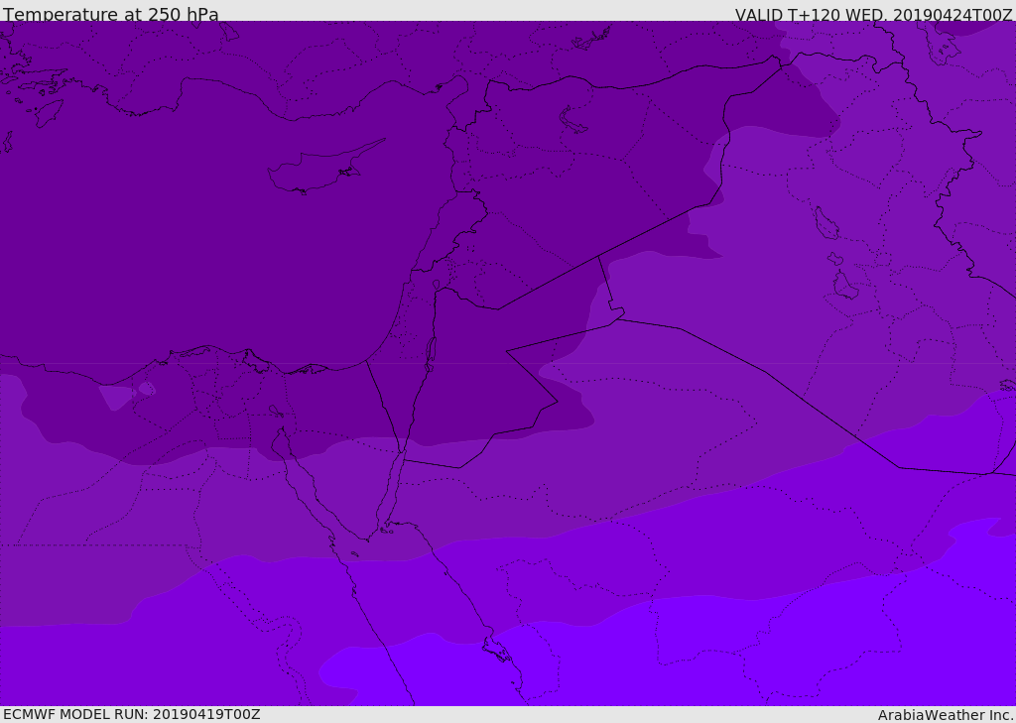Click the 'ArabiaWeather Inc.' credit text
The width and height of the screenshot is (1016, 723).
coord(946,715)
